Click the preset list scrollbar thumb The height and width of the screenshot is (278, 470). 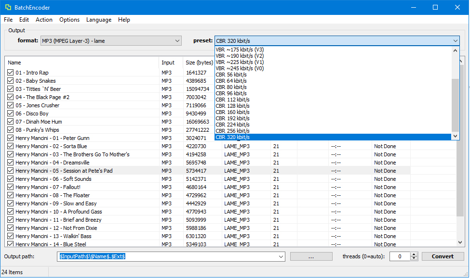(456, 105)
